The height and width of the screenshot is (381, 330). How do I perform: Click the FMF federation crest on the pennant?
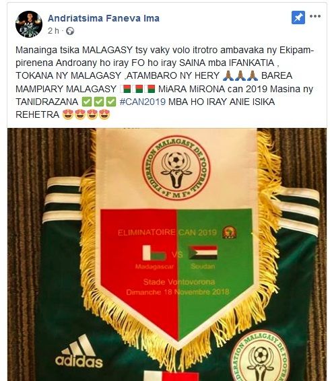[x=176, y=168]
